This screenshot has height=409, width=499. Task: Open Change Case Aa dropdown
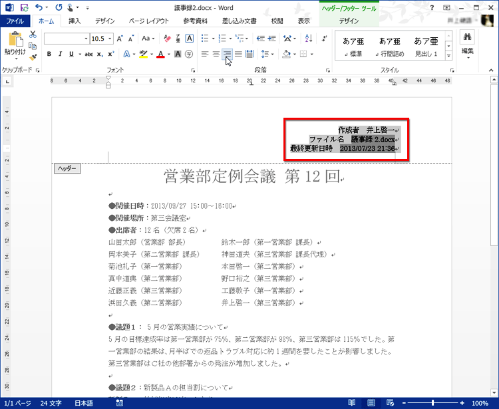coord(148,39)
